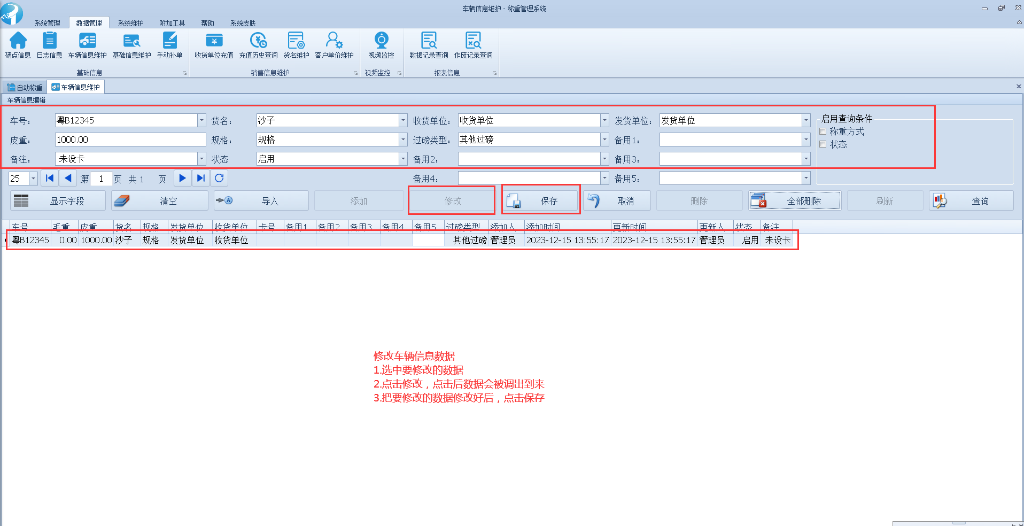Expand the 规格 dropdown
1024x526 pixels.
(x=403, y=140)
